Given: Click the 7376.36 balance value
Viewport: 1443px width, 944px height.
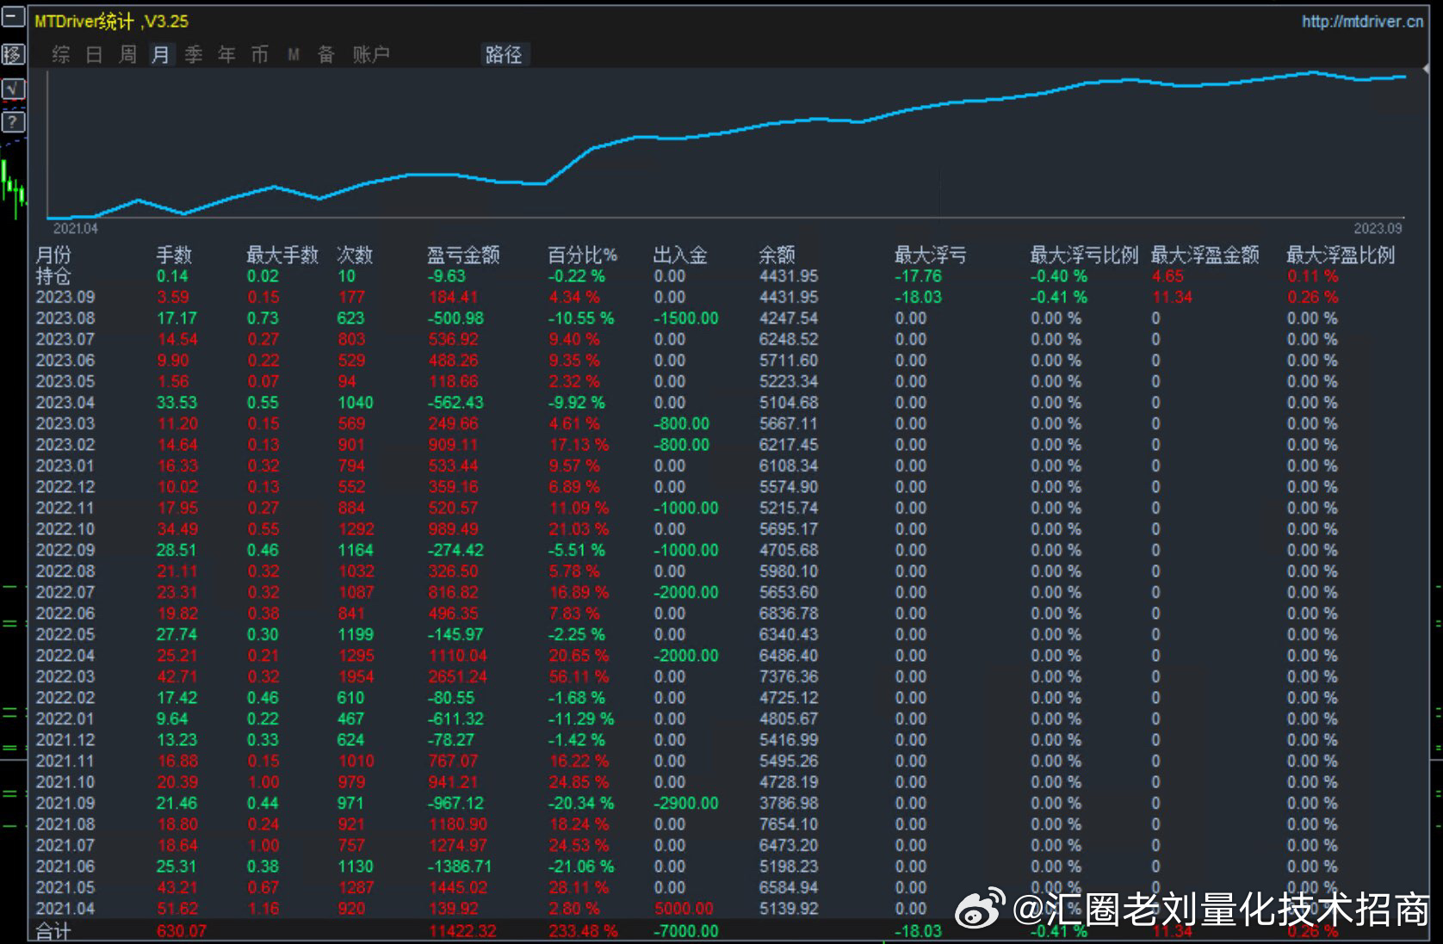Looking at the screenshot, I should point(789,677).
